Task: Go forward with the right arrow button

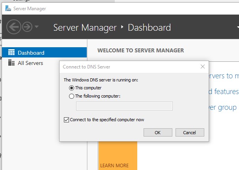Action: (27, 27)
